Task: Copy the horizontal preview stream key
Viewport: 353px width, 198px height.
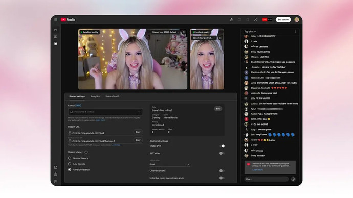Action: tap(184, 32)
